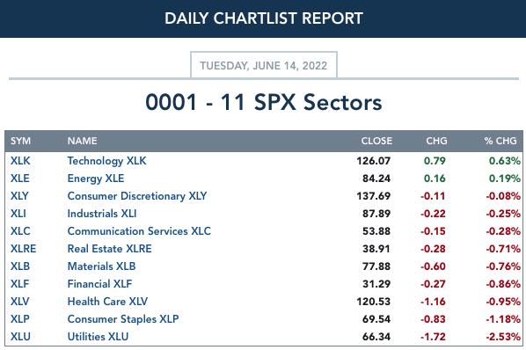Open the XLRE symbol link
Image resolution: width=526 pixels, height=350 pixels.
click(23, 249)
